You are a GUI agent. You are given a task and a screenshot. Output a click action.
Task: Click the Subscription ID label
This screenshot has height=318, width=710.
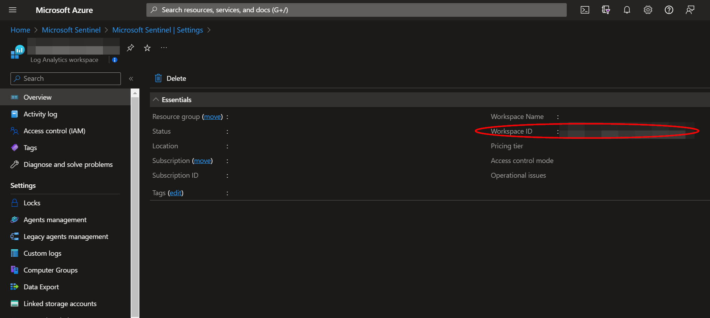(175, 176)
